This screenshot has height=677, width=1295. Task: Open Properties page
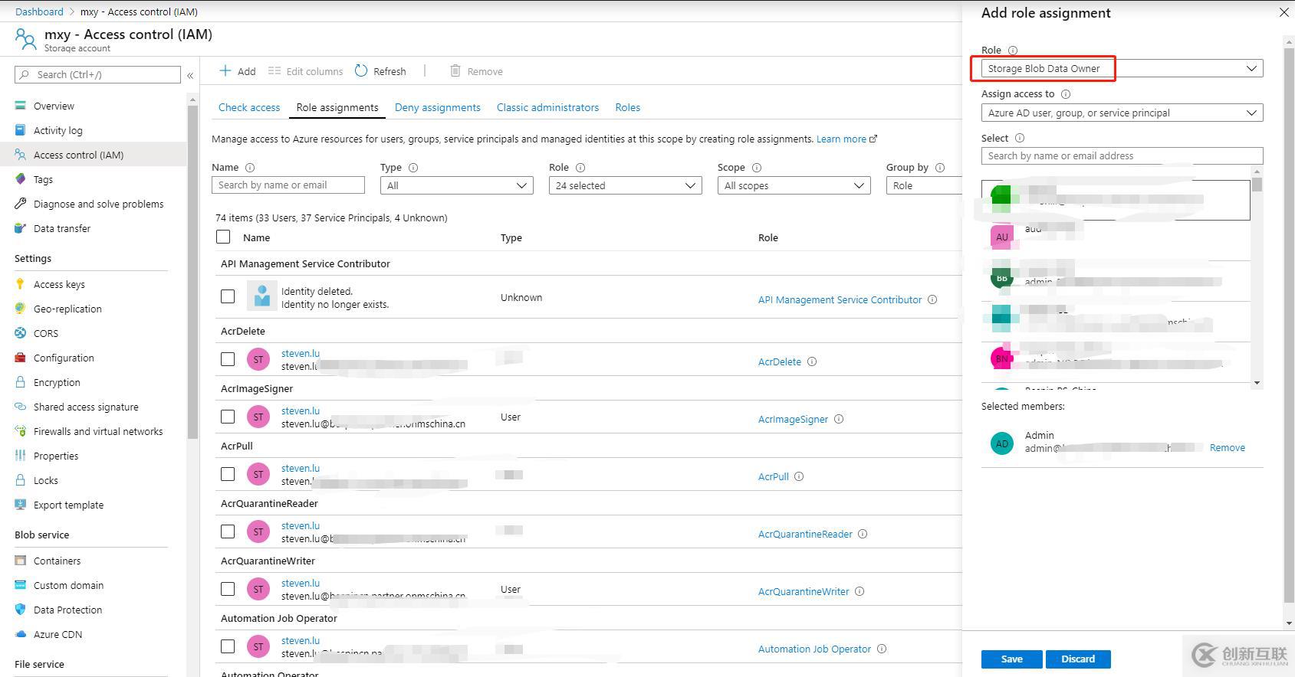pyautogui.click(x=56, y=456)
